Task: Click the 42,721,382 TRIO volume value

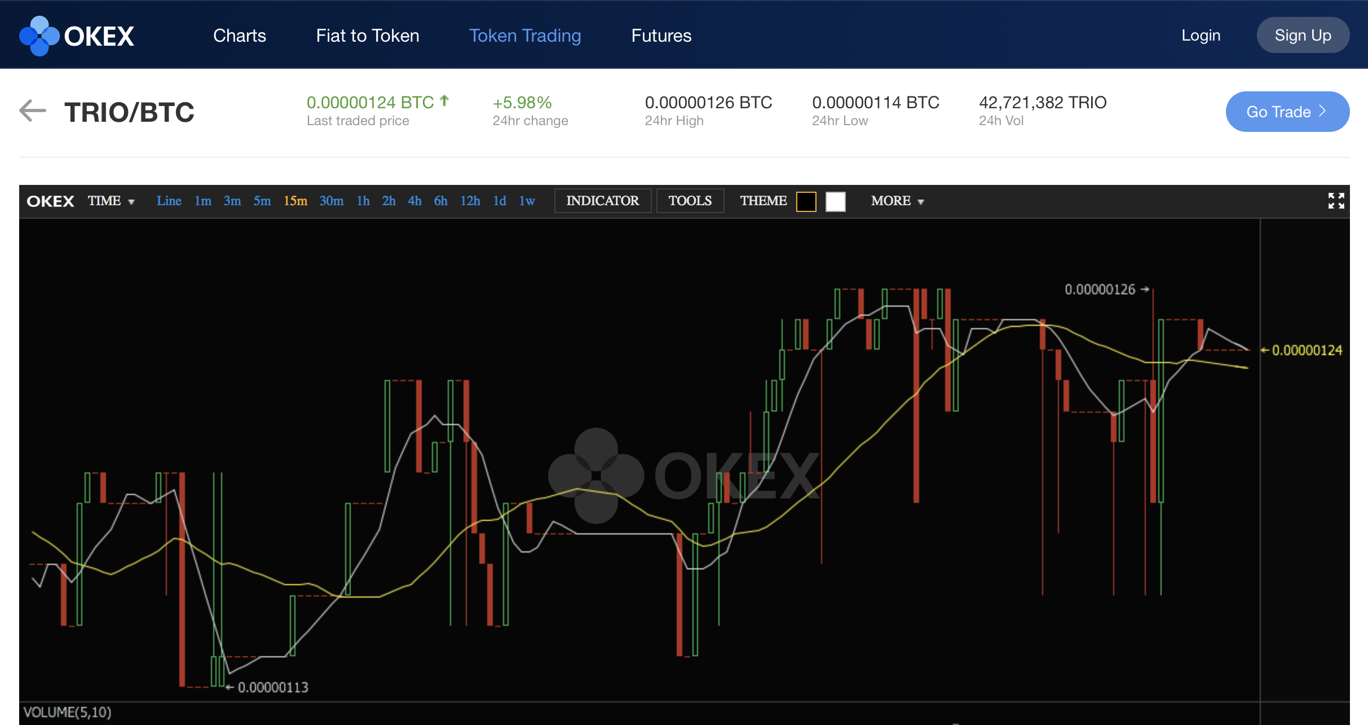Action: [x=1043, y=102]
